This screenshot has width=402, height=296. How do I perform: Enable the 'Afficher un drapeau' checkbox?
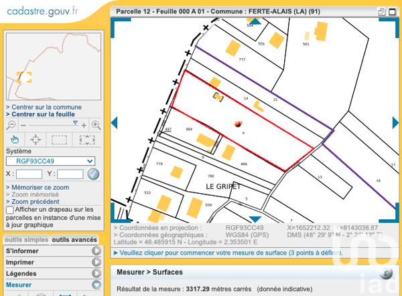point(10,210)
